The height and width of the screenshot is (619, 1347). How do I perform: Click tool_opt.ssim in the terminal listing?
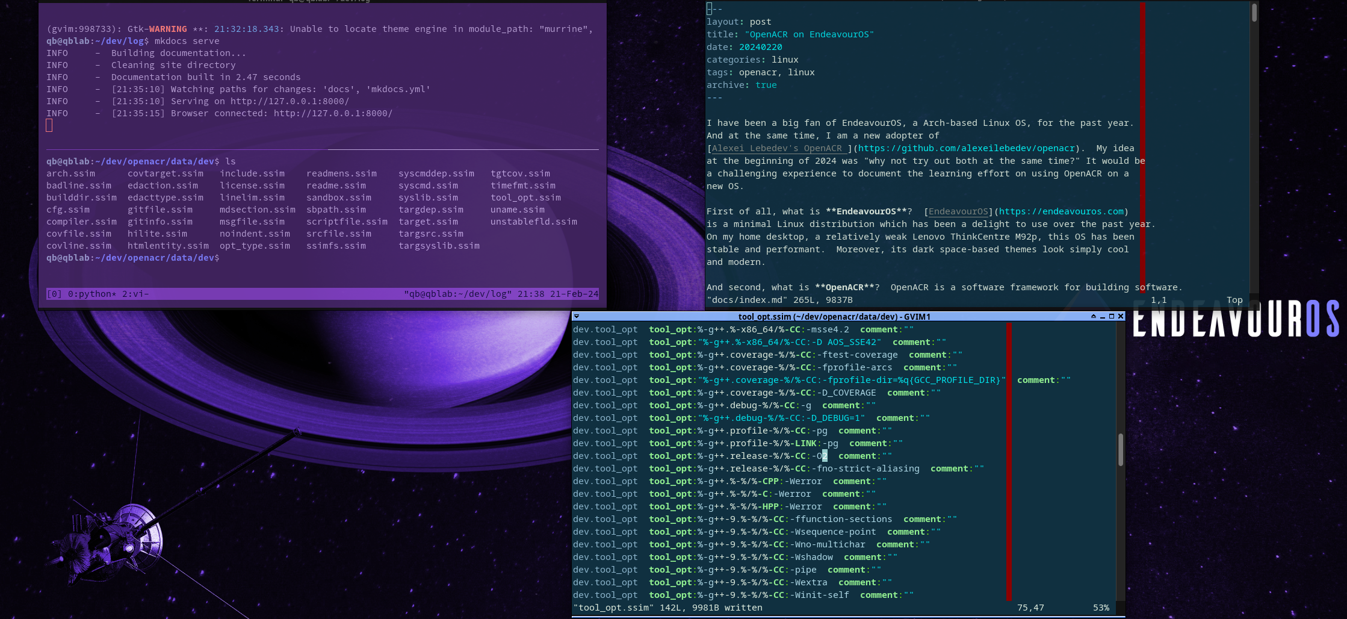[525, 198]
